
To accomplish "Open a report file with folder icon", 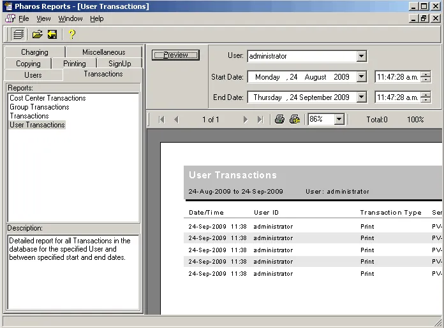I will (x=37, y=34).
